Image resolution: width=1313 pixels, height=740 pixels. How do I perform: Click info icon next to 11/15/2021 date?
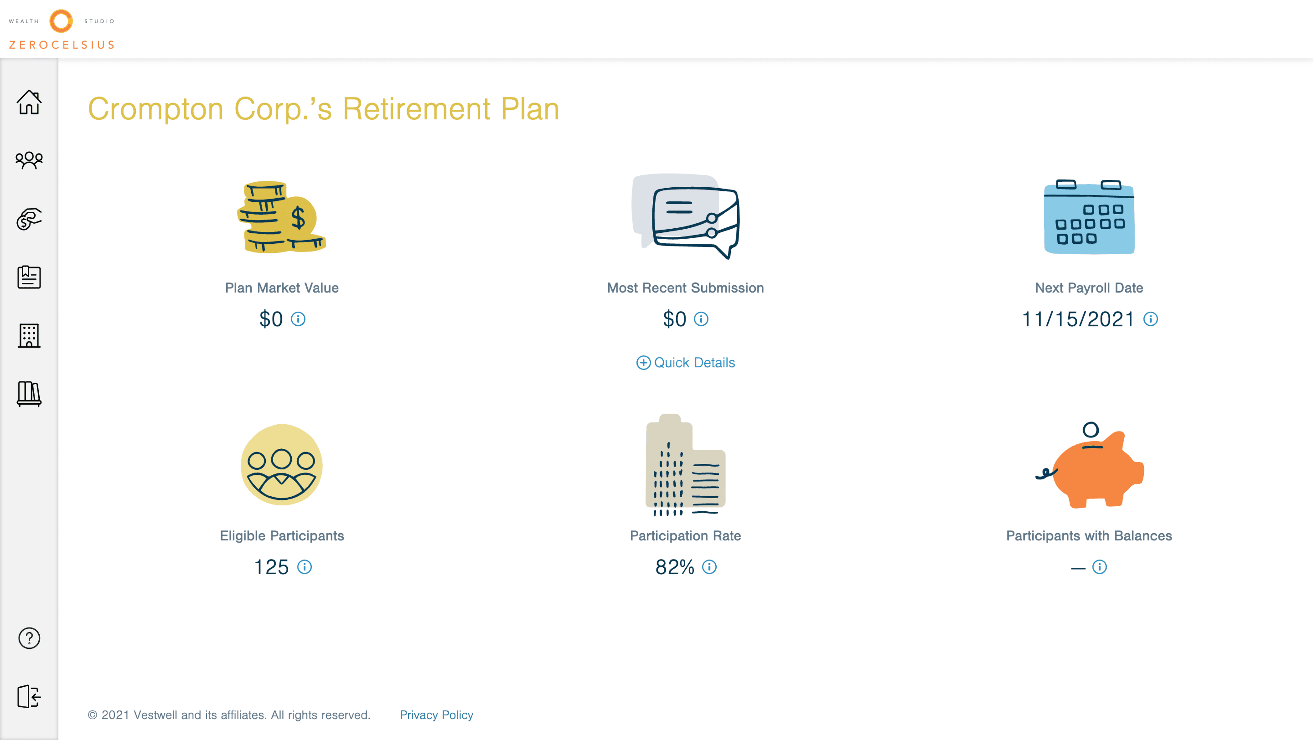coord(1150,319)
